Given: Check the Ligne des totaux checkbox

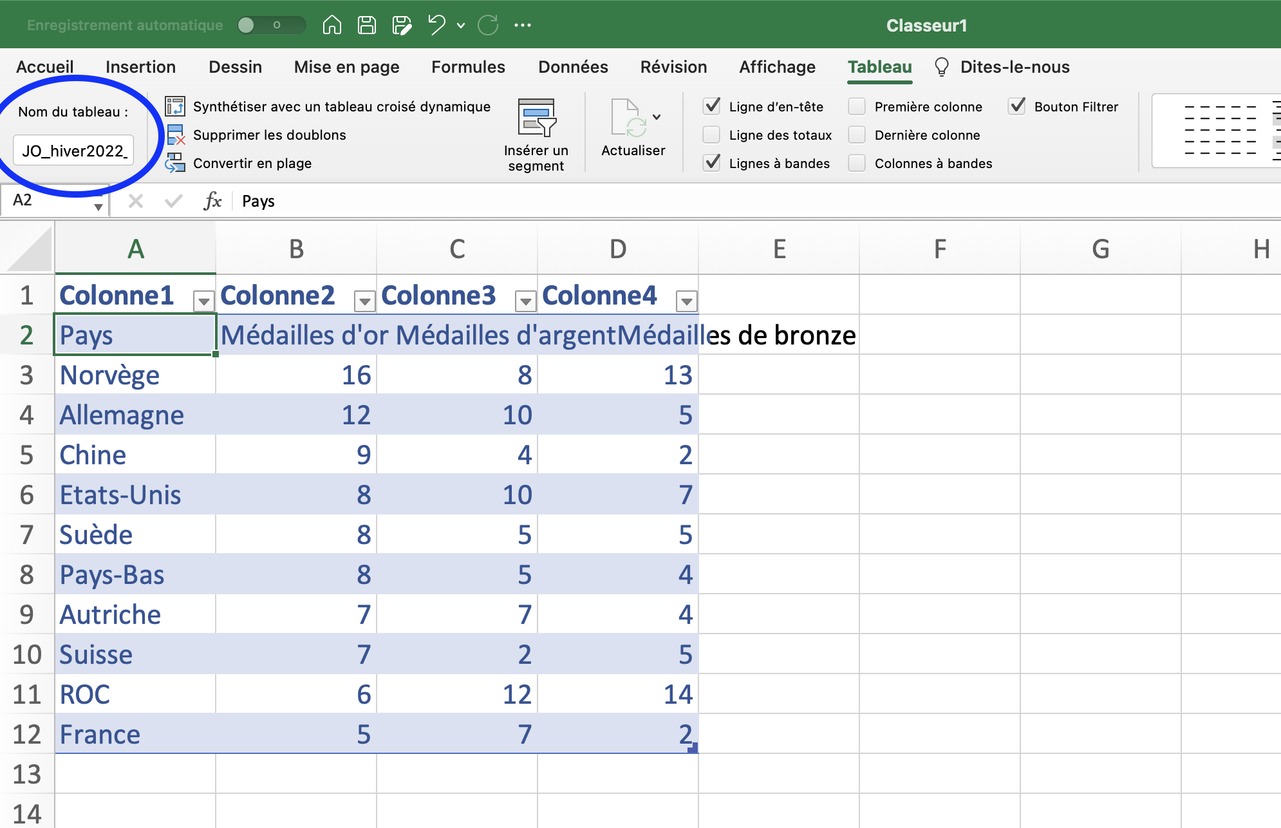Looking at the screenshot, I should tap(711, 135).
